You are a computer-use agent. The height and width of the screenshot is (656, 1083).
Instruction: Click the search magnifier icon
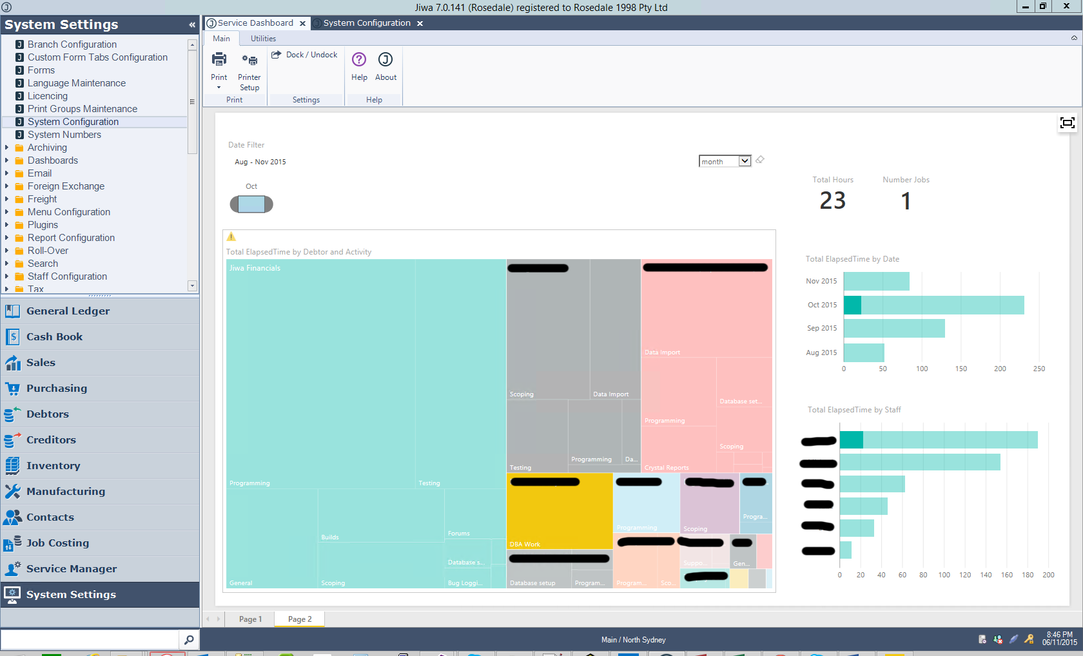coord(189,640)
